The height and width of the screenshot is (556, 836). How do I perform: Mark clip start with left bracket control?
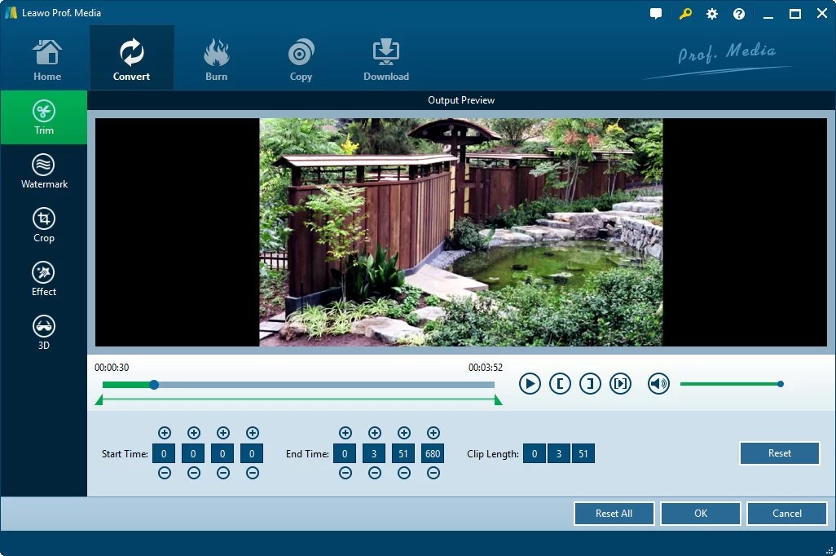coord(560,383)
